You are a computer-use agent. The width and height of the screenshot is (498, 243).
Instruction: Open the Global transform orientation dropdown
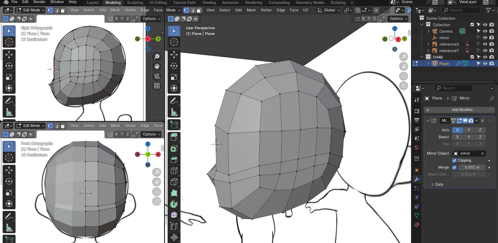329,10
